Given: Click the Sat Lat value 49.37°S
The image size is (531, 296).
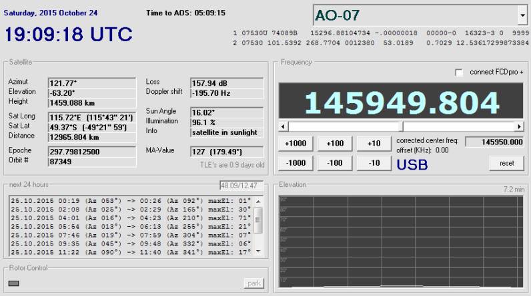Looking at the screenshot, I should point(92,127).
